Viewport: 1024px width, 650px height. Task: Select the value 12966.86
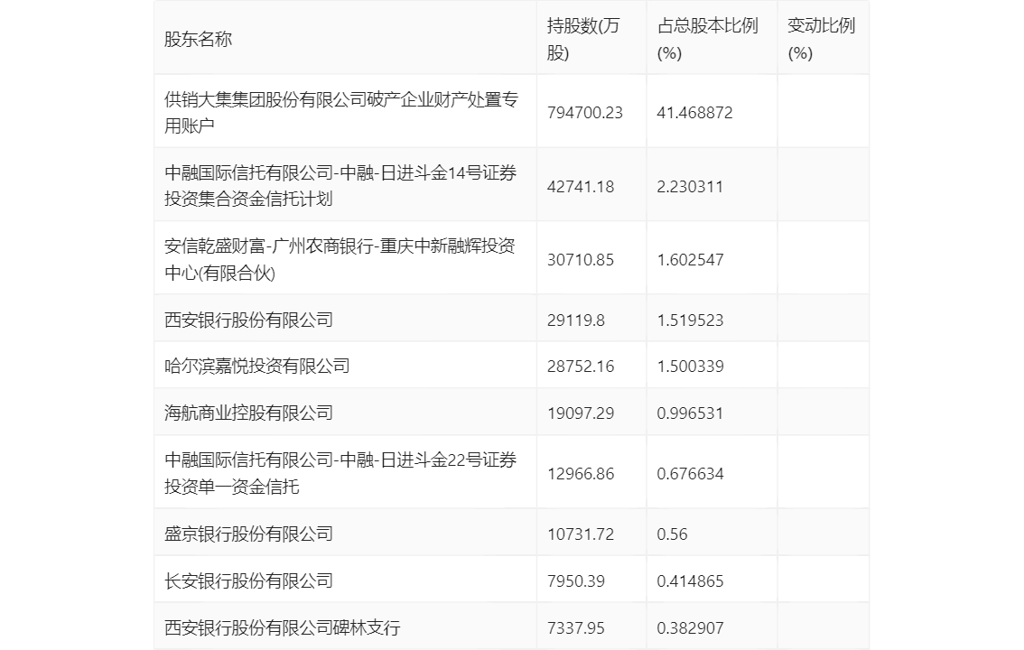point(581,474)
